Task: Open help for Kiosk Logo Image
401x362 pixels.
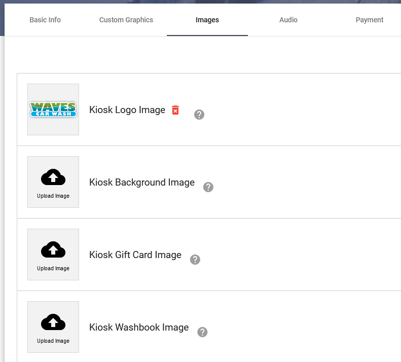Action: point(199,115)
